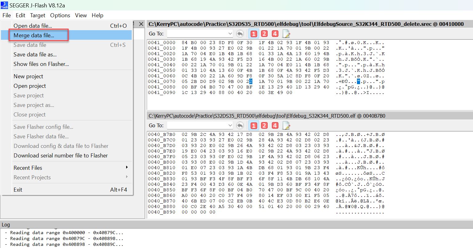Screen dimensions: 473x248
Task: Click Save project menu entry
Action: point(67,96)
